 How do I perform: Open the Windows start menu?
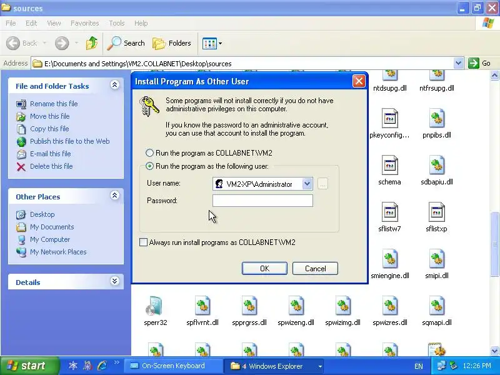(x=29, y=366)
